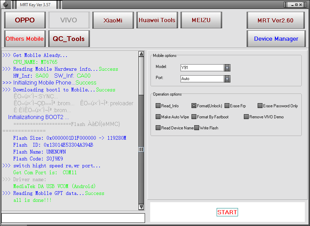Click the 'Downloading boot1 to Mobile' line
Viewport: 310px width, 226px height.
click(x=59, y=90)
